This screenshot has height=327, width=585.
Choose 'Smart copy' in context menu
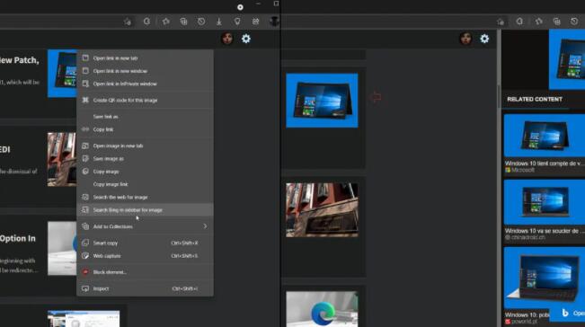point(146,243)
